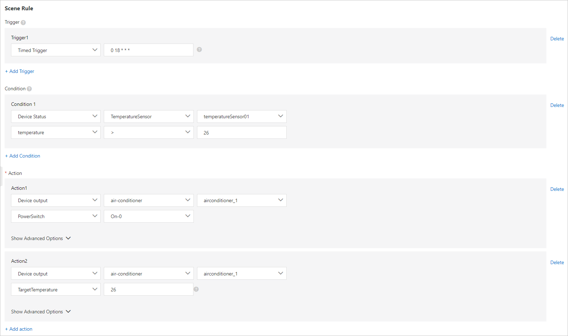
Task: Open the temperatureSensor01 device dropdown
Action: (x=241, y=116)
